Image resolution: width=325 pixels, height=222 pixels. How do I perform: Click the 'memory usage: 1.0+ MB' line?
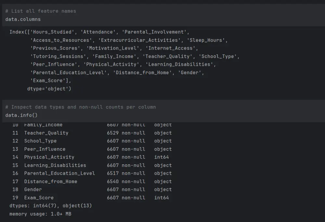point(40,214)
